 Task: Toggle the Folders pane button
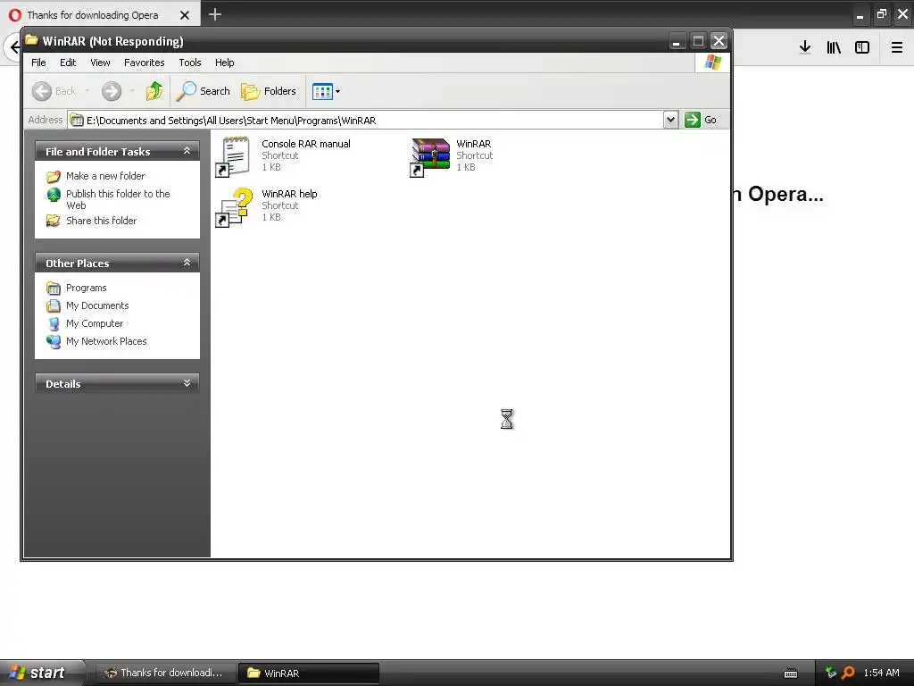click(x=269, y=91)
